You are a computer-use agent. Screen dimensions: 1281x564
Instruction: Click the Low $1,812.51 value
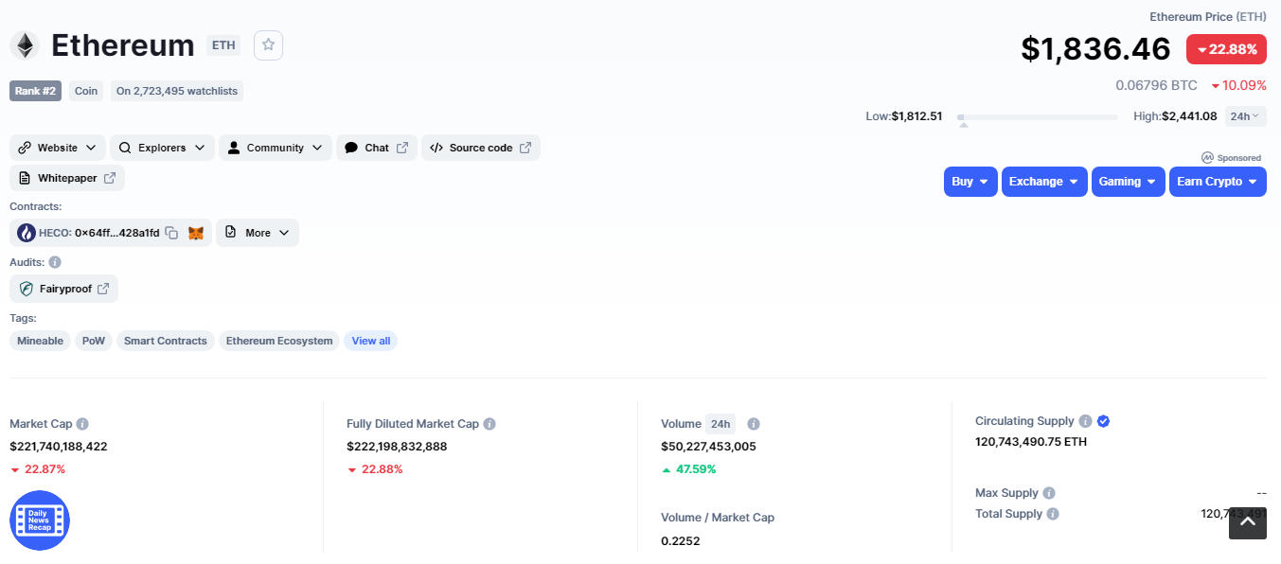click(916, 116)
